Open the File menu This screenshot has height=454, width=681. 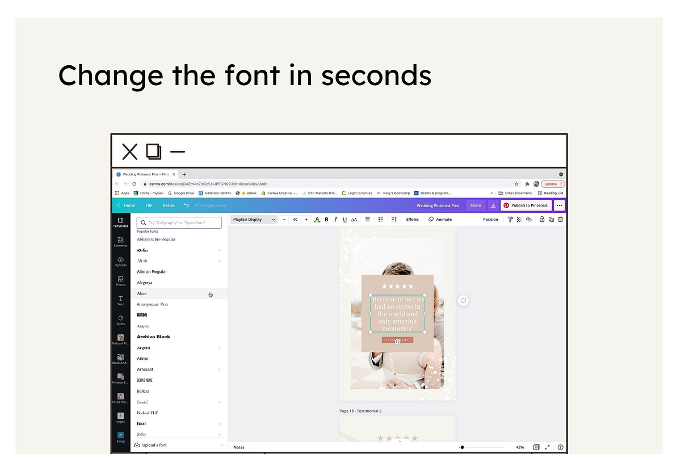pos(149,205)
